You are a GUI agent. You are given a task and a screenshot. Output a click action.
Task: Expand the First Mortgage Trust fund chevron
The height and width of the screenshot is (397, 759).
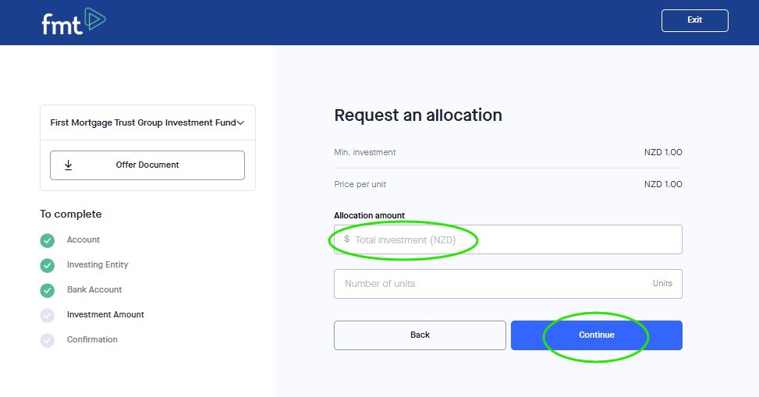240,122
